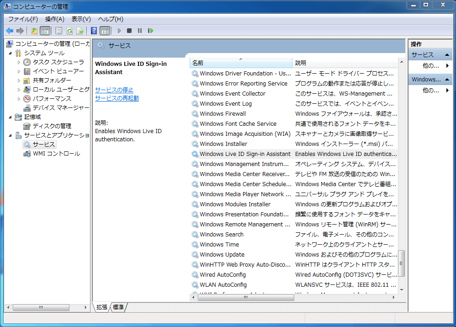Select the パフォーマンス tree icon
456x327 pixels.
[x=27, y=99]
